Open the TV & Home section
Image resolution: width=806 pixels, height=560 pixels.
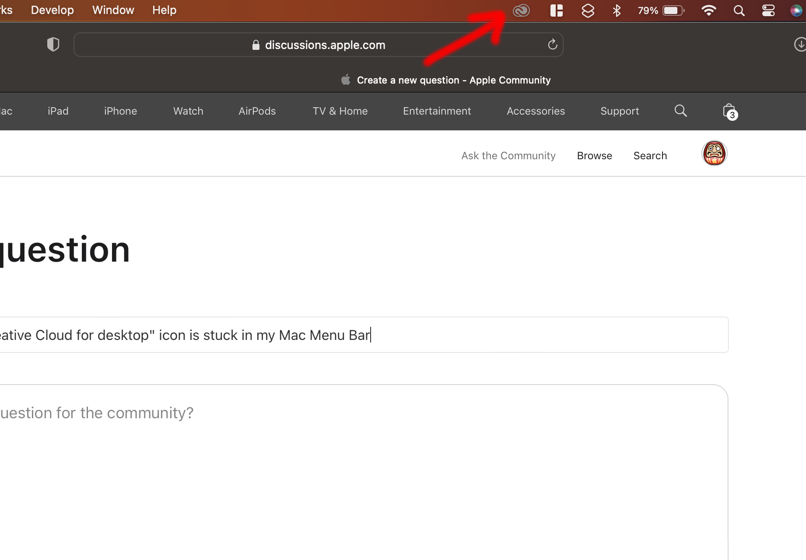point(340,111)
